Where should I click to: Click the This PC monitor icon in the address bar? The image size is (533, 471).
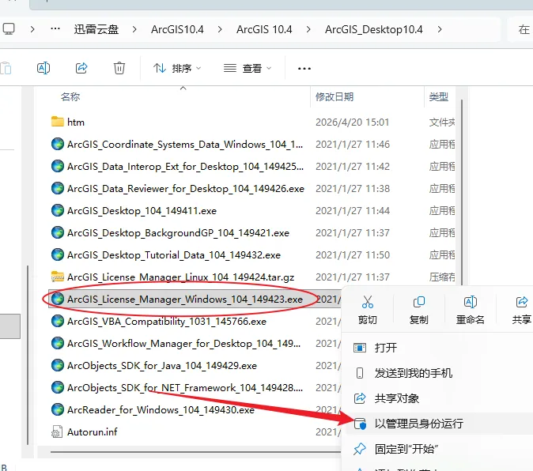point(9,29)
